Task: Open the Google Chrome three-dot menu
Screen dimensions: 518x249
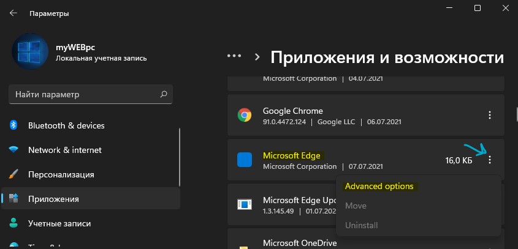Action: 490,115
